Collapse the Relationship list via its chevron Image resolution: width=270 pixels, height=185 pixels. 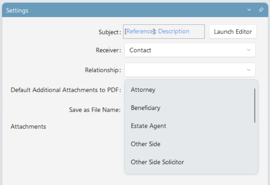(x=249, y=70)
